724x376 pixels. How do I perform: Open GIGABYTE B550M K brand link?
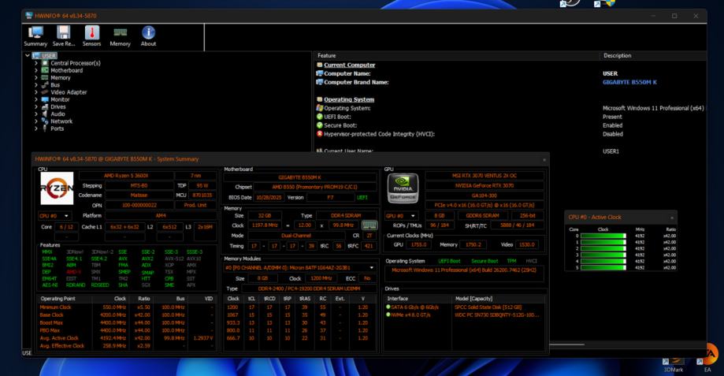point(629,82)
